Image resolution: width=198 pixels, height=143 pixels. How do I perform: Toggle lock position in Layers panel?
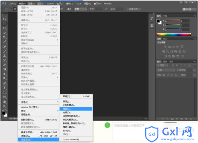[x=172, y=75]
